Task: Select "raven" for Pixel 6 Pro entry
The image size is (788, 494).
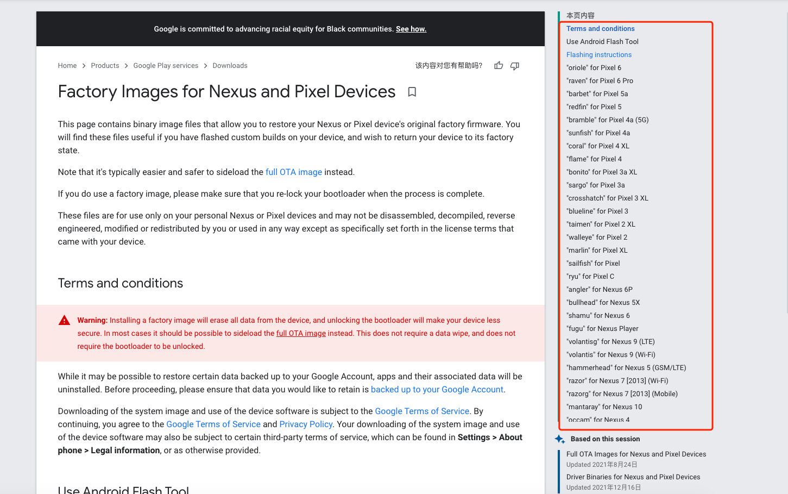Action: click(x=600, y=81)
